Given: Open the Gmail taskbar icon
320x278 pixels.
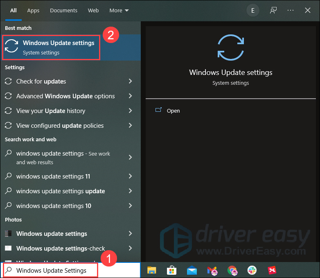Looking at the screenshot, I should click(x=212, y=271).
